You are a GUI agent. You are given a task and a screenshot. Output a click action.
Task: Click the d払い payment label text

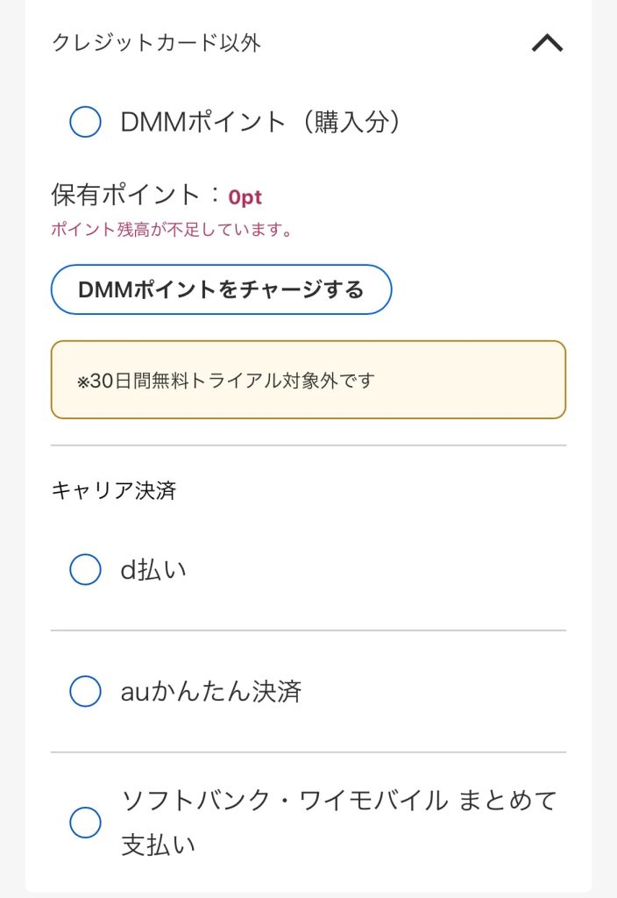pos(153,570)
